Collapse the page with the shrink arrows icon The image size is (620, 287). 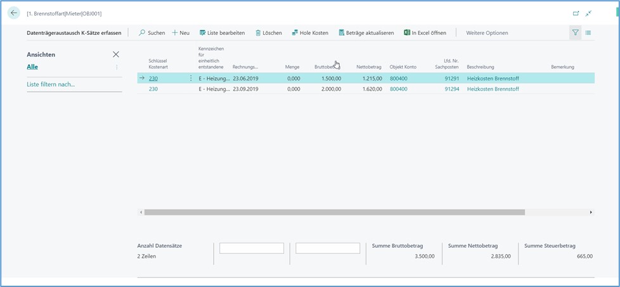coord(589,13)
